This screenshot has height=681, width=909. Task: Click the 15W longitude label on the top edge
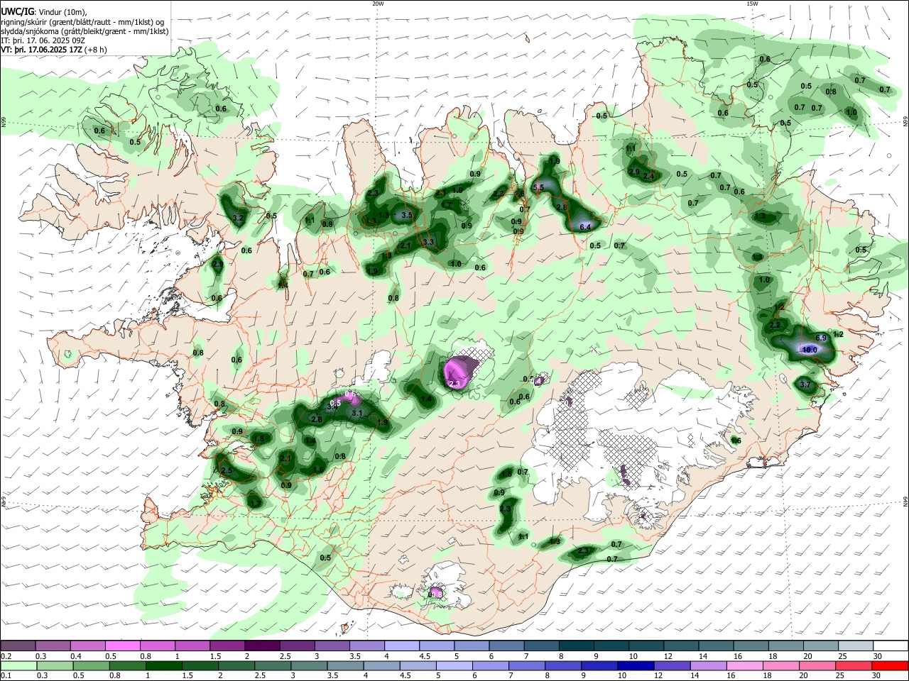click(x=752, y=4)
